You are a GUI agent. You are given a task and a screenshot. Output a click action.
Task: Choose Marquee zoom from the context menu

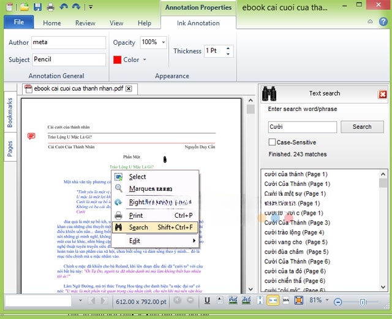point(155,188)
